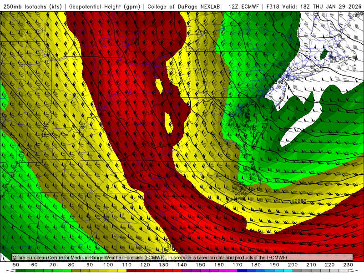Click the 140 value on the color scale
Viewport: 364px width, 273px height.
click(182, 265)
